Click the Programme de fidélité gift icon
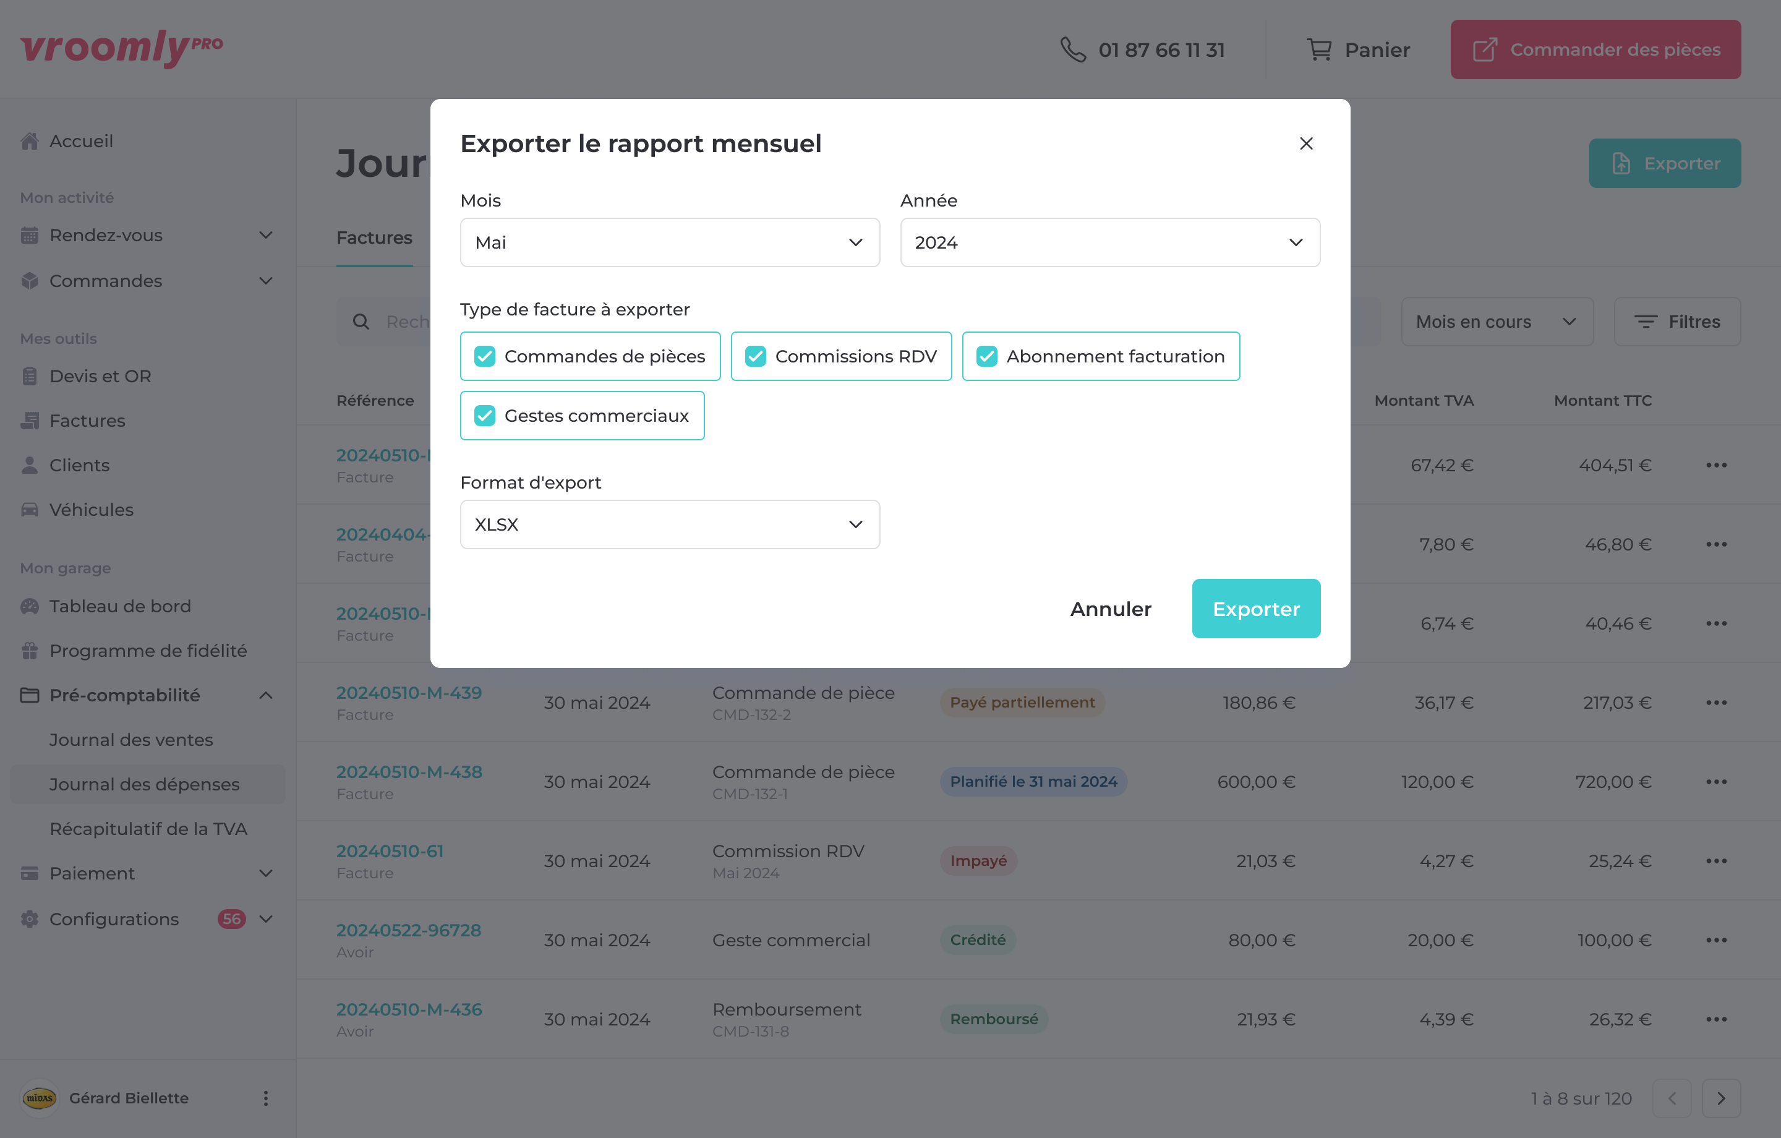Screen dimensions: 1781x1138 30,651
